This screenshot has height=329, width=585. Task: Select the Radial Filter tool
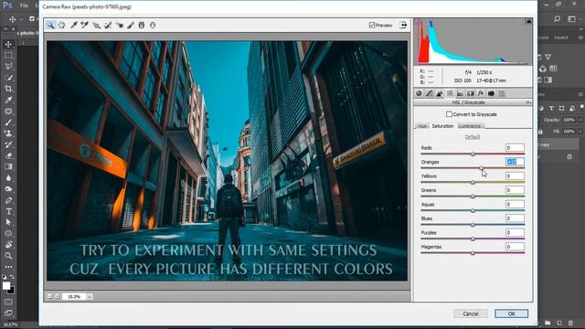coord(153,25)
